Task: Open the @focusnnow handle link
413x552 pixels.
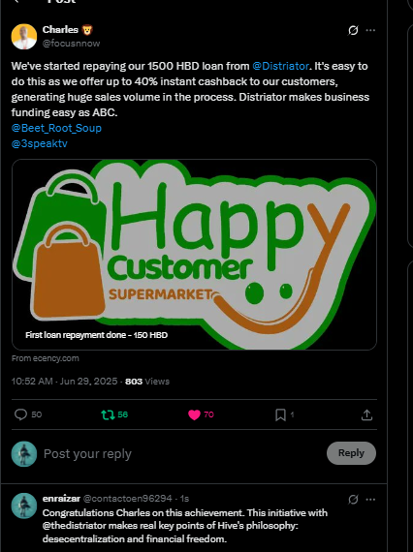Action: [x=71, y=44]
